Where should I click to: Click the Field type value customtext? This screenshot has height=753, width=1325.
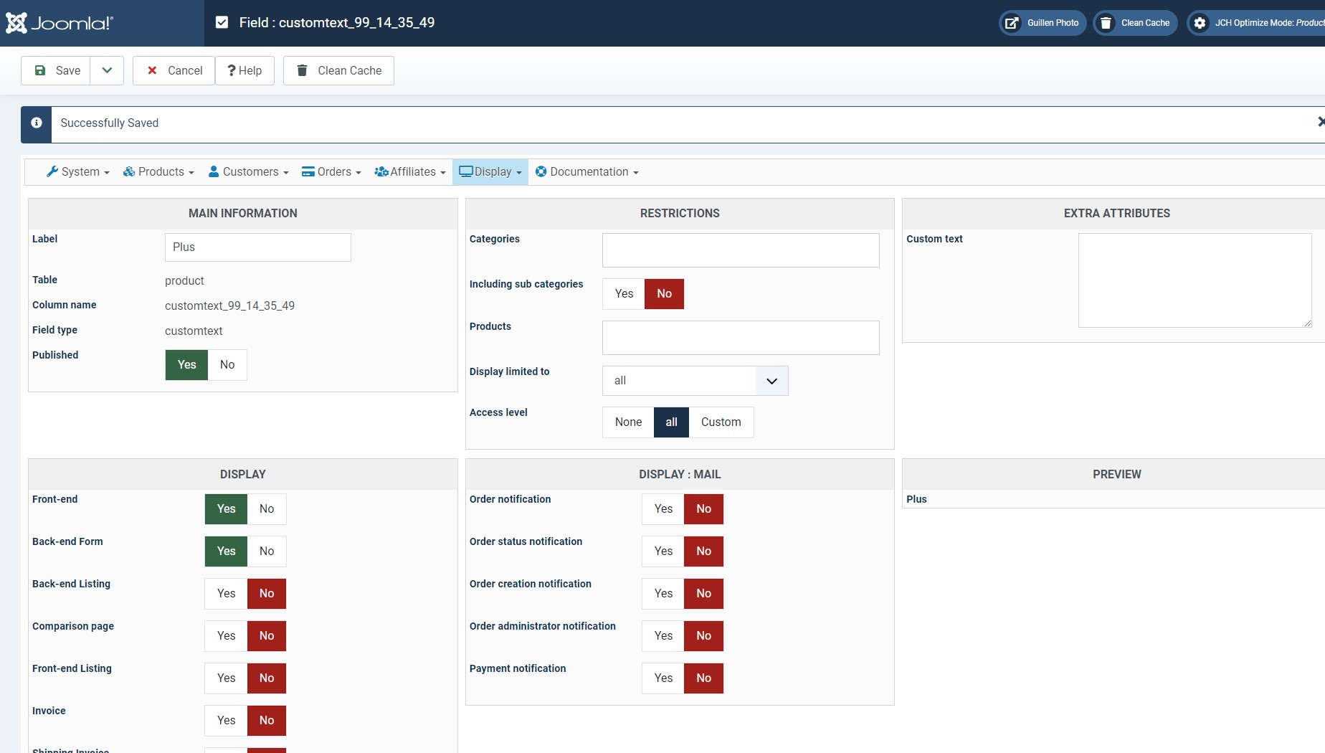194,331
